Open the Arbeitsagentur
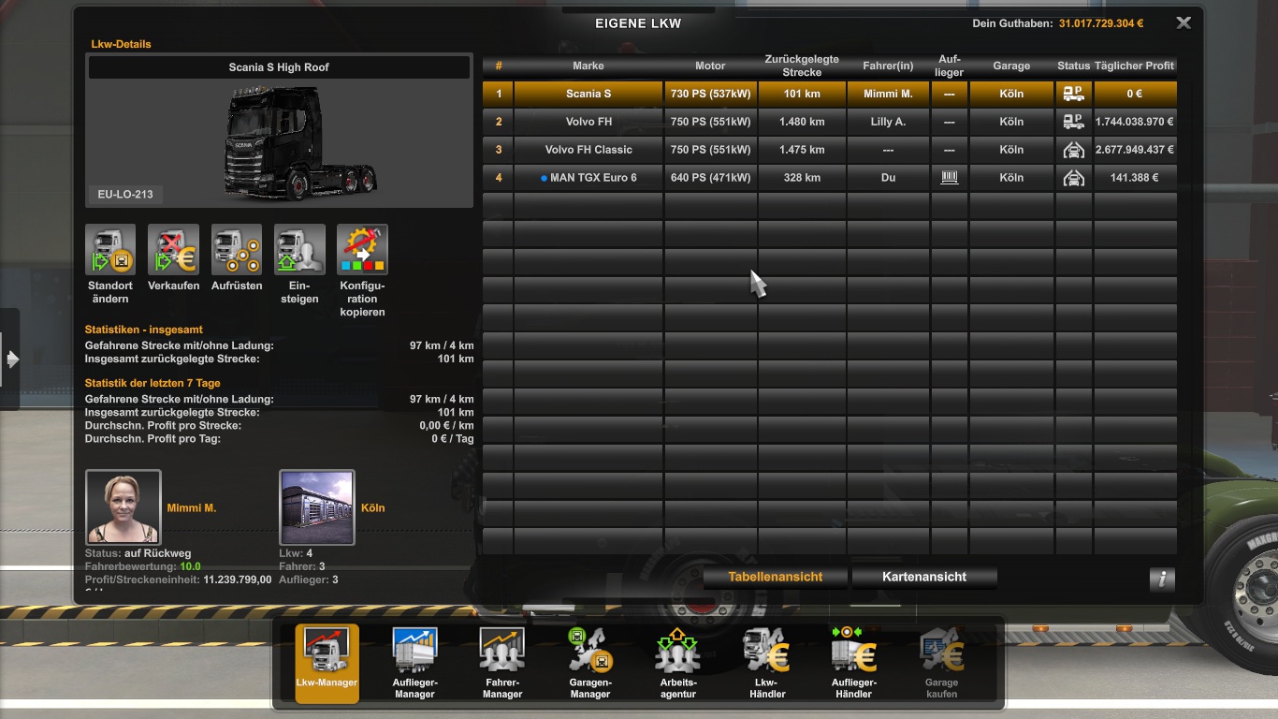Viewport: 1278px width, 719px height. click(x=677, y=664)
